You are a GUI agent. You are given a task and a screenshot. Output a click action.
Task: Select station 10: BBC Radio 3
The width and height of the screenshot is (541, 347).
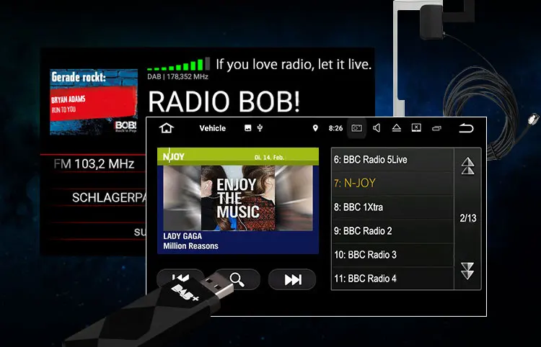(392, 255)
